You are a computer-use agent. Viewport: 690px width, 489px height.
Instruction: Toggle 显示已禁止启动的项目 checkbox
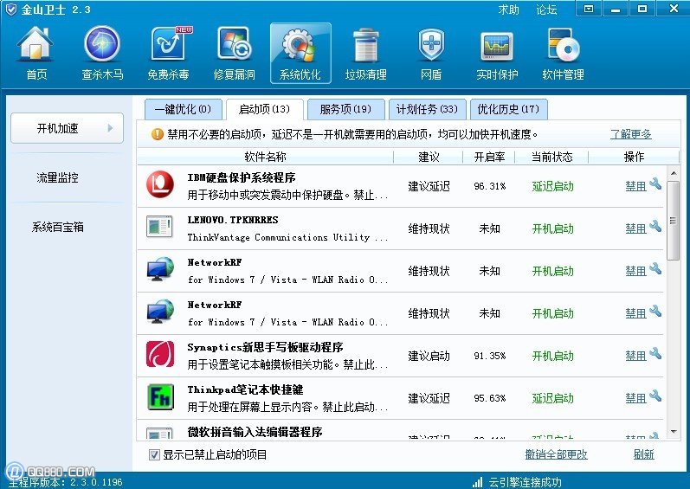154,454
